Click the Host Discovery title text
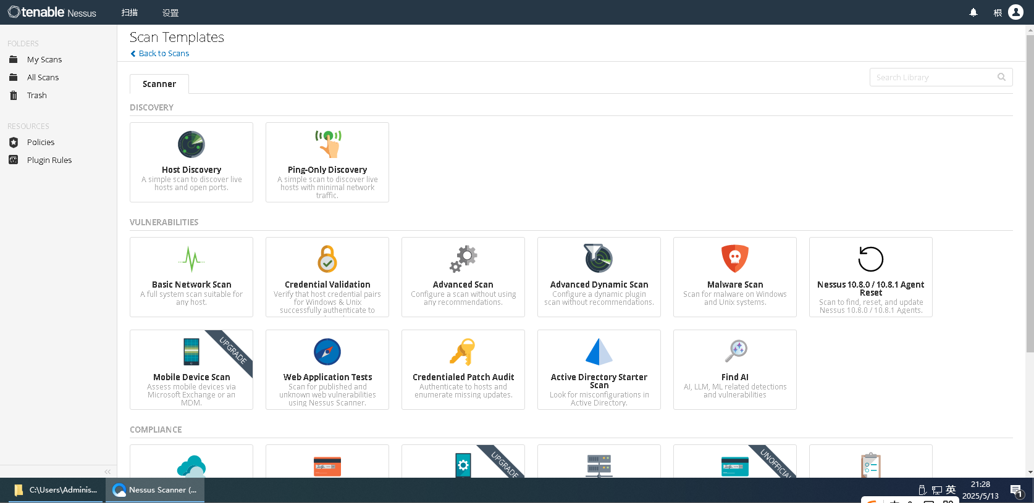1034x503 pixels. pos(191,170)
